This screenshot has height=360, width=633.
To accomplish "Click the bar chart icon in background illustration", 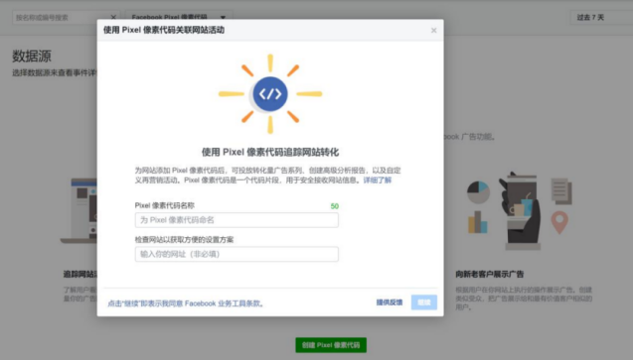I will [x=478, y=222].
